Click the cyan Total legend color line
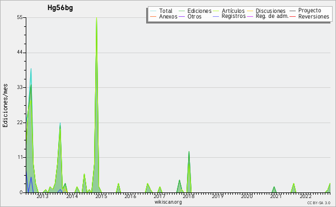This screenshot has width=336, height=207. coord(153,11)
